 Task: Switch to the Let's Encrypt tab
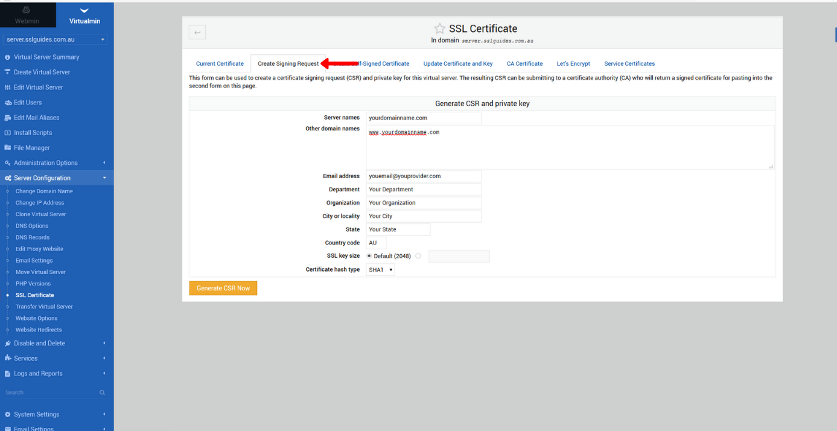(x=572, y=63)
